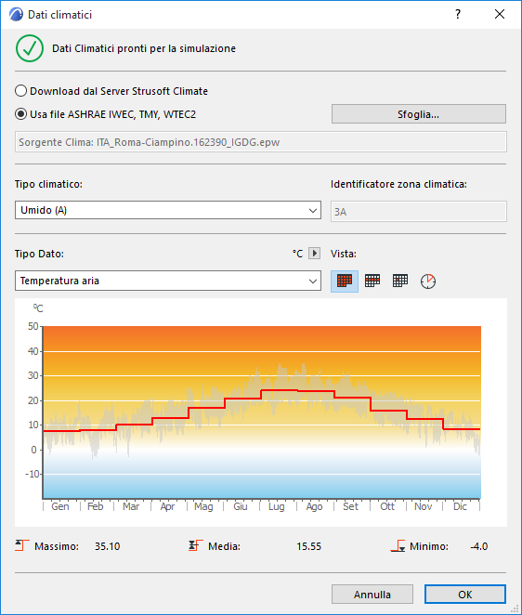Click the Minimo minimum icon
The width and height of the screenshot is (522, 615).
398,546
